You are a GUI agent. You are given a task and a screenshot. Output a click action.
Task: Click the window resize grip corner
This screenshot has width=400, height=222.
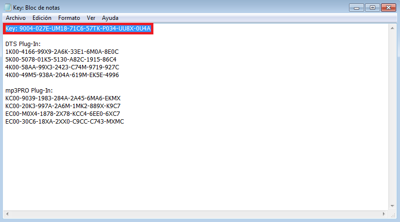[x=393, y=215]
